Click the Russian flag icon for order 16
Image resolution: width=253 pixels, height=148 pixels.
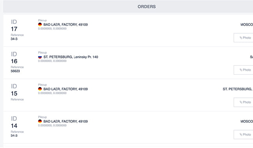pyautogui.click(x=40, y=57)
